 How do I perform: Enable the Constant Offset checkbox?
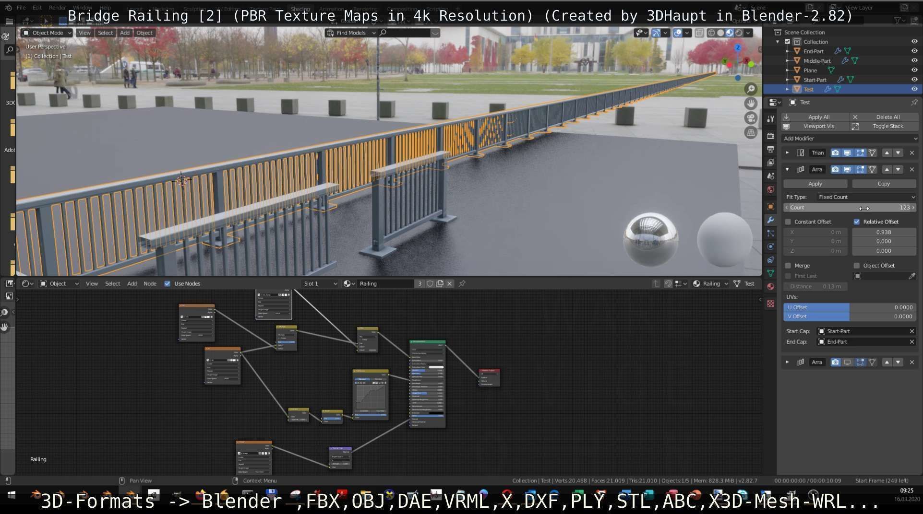pos(788,222)
